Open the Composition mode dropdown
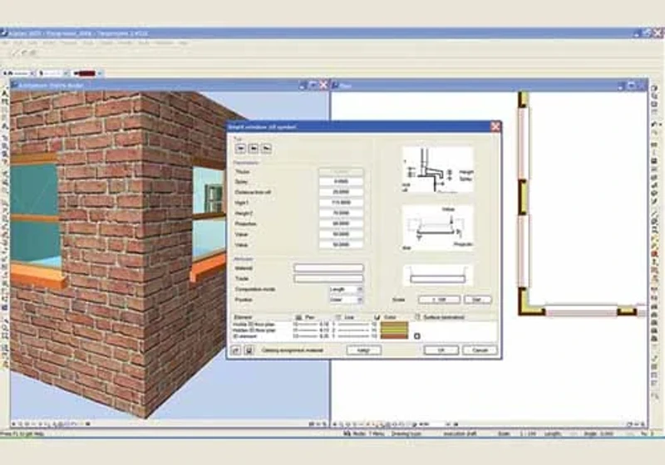This screenshot has height=465, width=665. click(x=347, y=289)
